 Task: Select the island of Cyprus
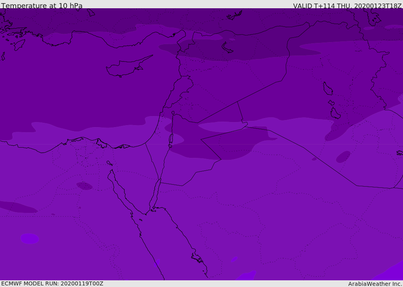click(x=125, y=68)
